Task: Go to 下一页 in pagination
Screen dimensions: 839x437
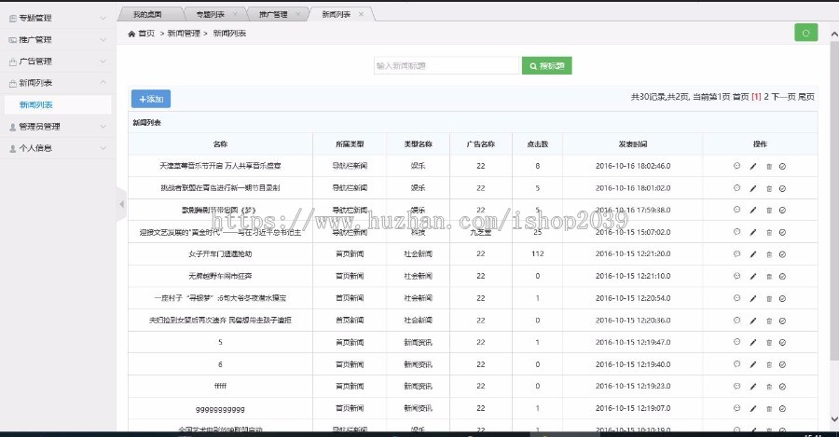Action: pyautogui.click(x=785, y=97)
